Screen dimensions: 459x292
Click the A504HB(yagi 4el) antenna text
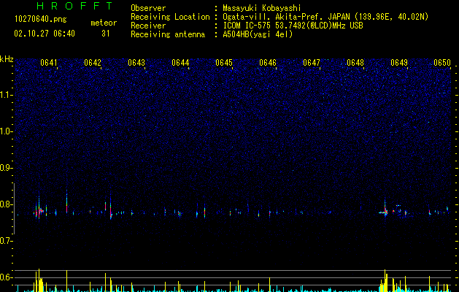[258, 34]
